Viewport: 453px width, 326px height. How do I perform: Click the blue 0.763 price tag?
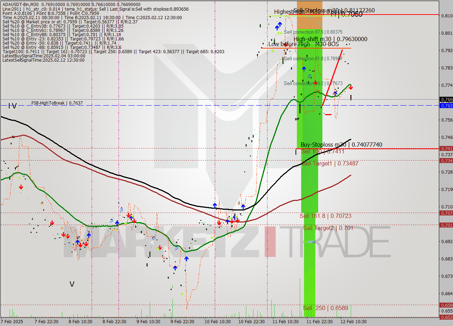446,106
